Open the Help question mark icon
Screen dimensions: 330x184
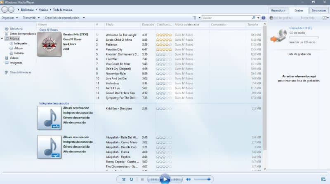pos(263,18)
